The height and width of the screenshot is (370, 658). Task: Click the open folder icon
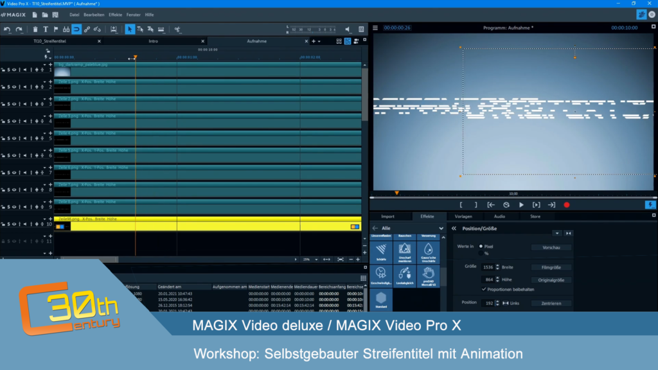click(45, 15)
